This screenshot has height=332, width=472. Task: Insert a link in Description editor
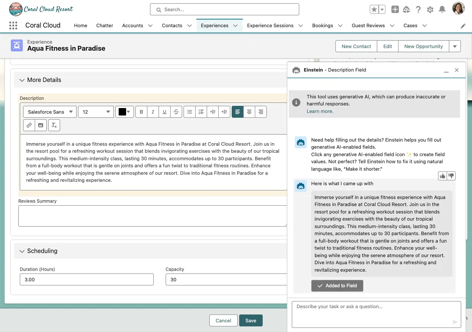pyautogui.click(x=29, y=125)
